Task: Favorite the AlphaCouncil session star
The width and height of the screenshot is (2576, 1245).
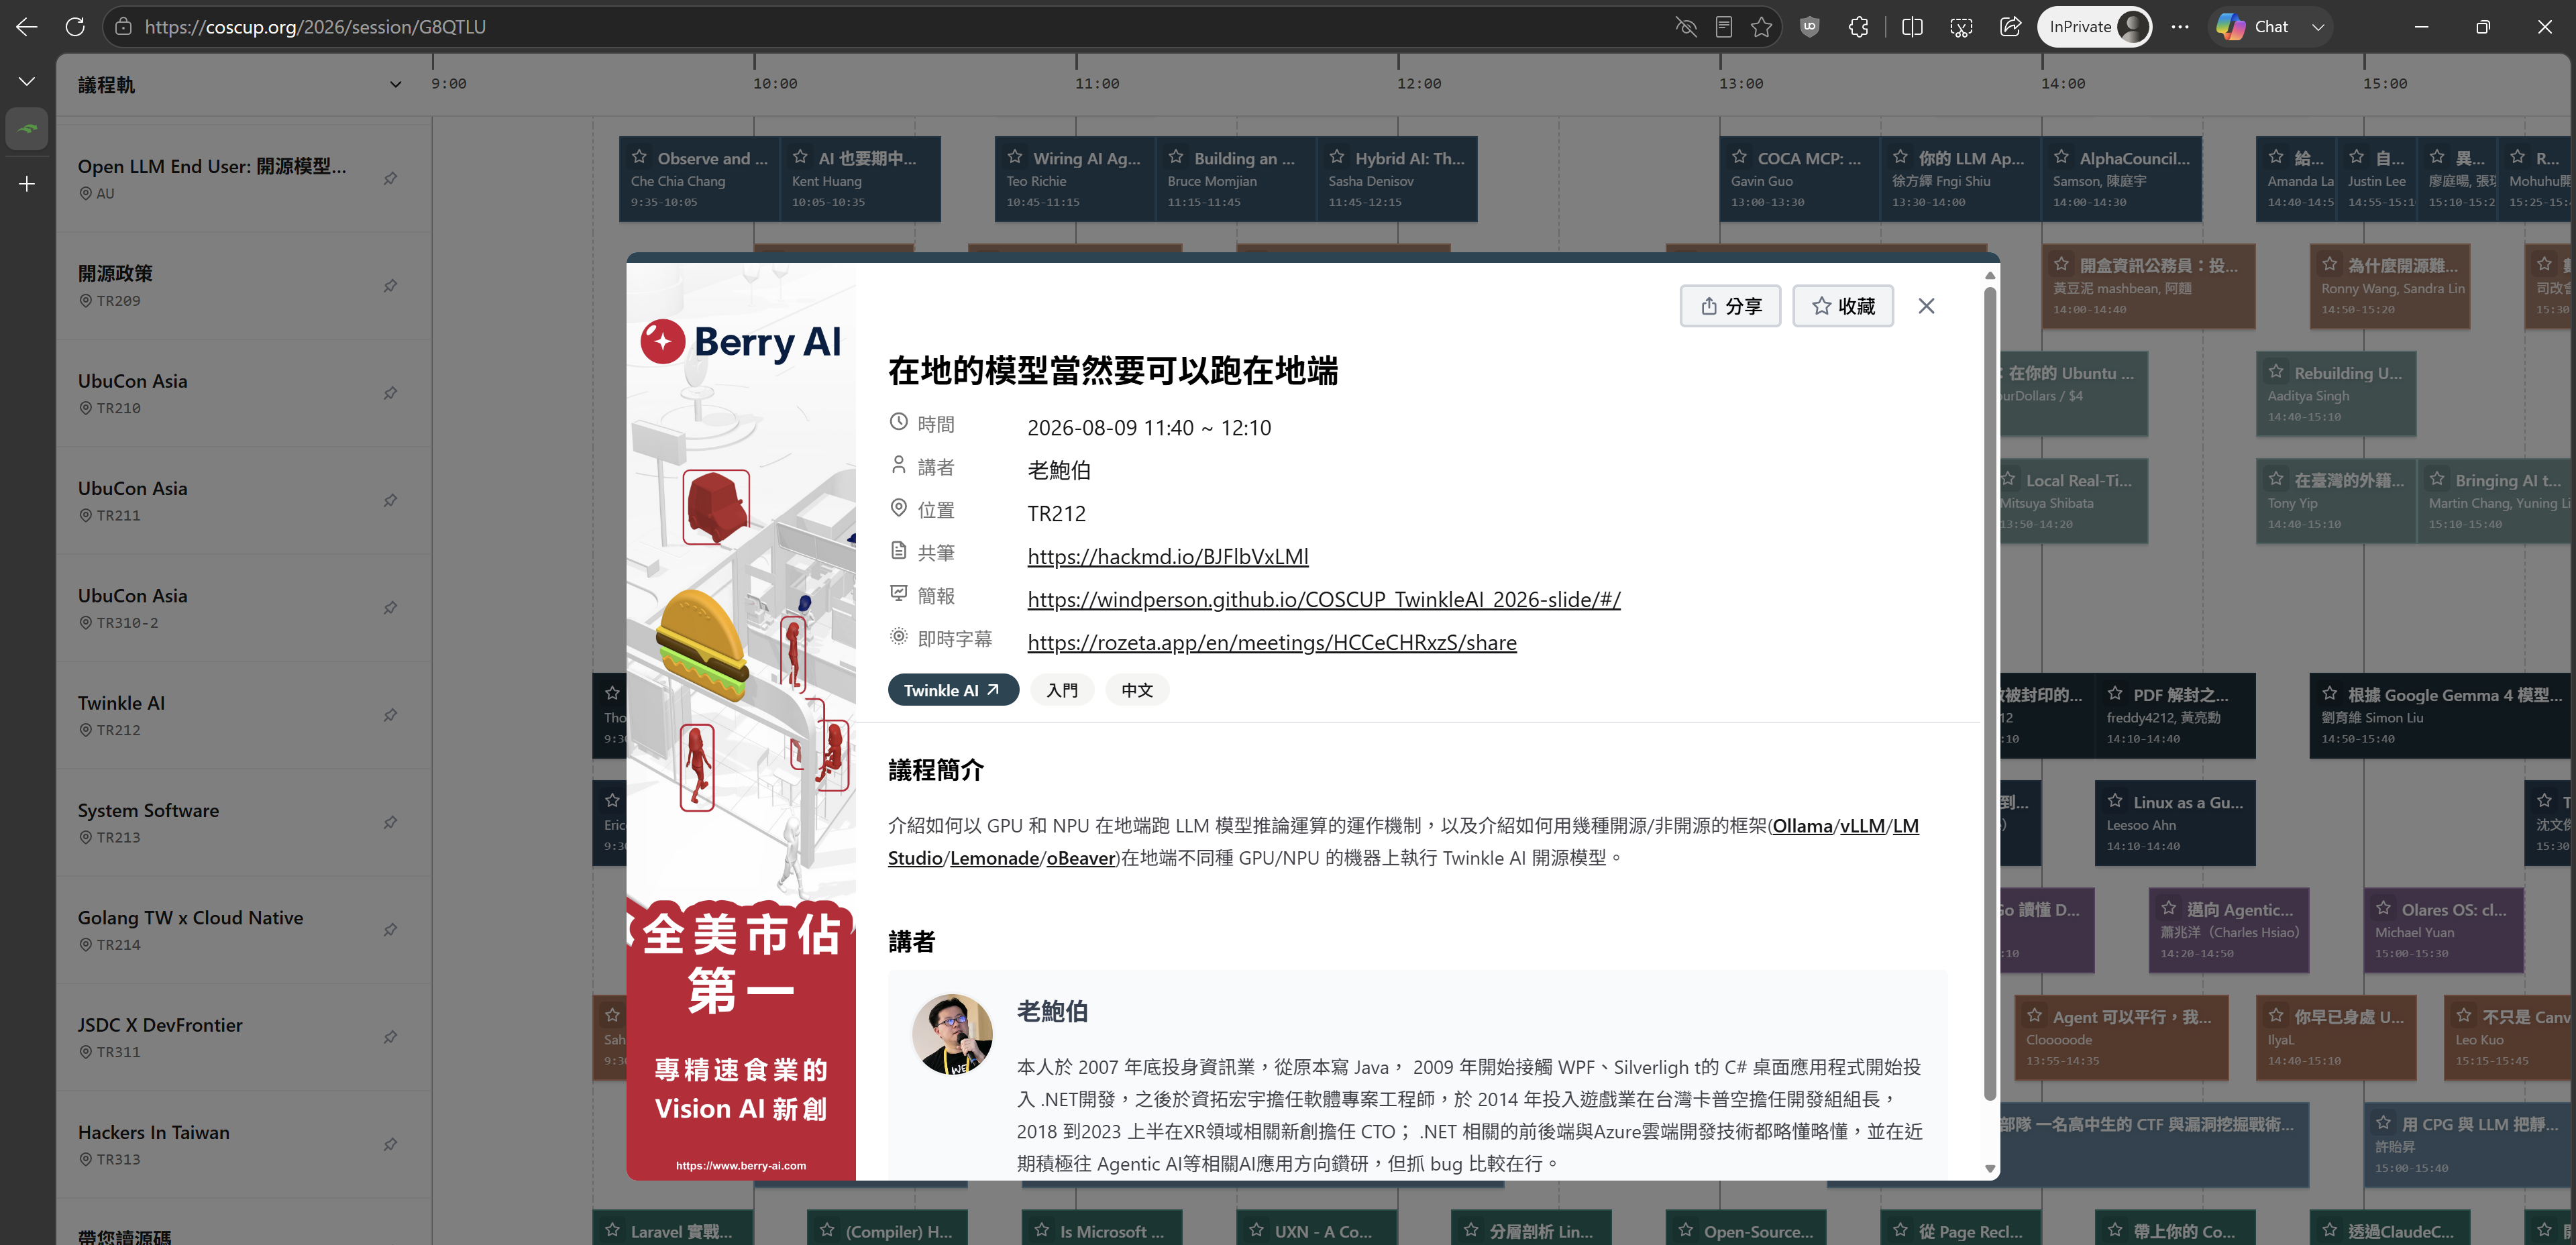Action: (2062, 157)
